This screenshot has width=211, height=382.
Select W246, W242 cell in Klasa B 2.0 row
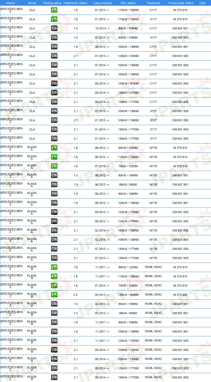click(153, 294)
